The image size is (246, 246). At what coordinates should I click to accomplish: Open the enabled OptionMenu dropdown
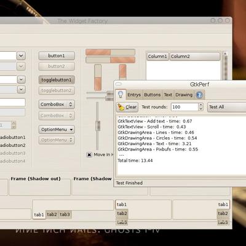tap(57, 130)
